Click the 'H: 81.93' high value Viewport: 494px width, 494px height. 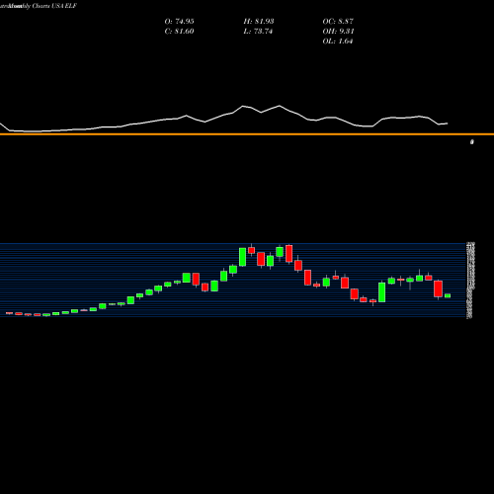[x=259, y=22]
